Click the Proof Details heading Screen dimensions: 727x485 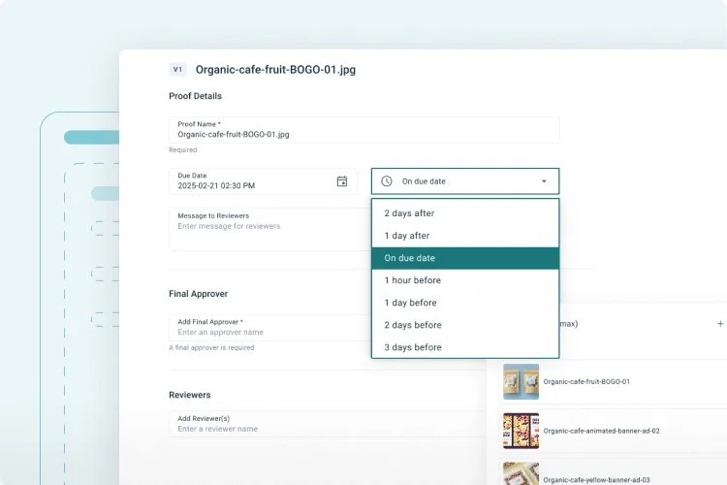pyautogui.click(x=195, y=96)
